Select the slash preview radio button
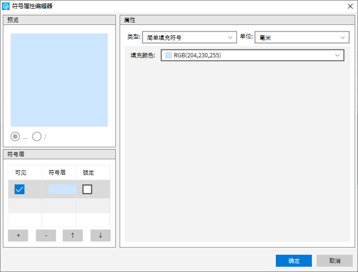The height and width of the screenshot is (272, 358). tap(37, 137)
